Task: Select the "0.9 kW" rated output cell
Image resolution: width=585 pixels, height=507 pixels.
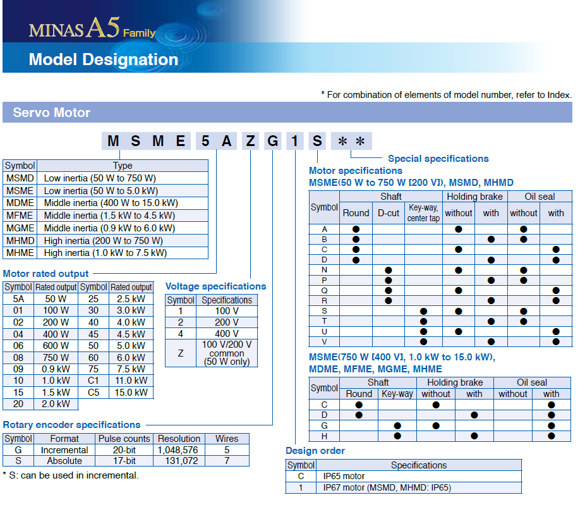Action: 56,369
